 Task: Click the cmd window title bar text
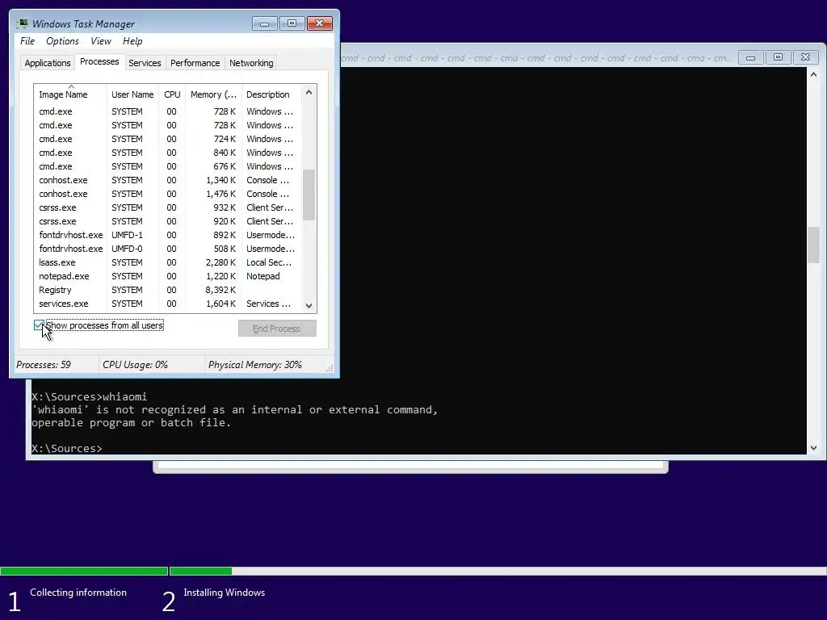[x=536, y=58]
